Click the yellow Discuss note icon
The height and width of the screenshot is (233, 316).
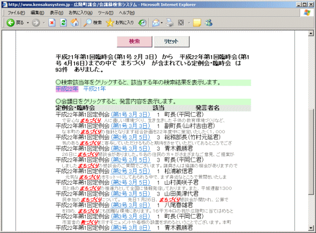pyautogui.click(x=197, y=23)
